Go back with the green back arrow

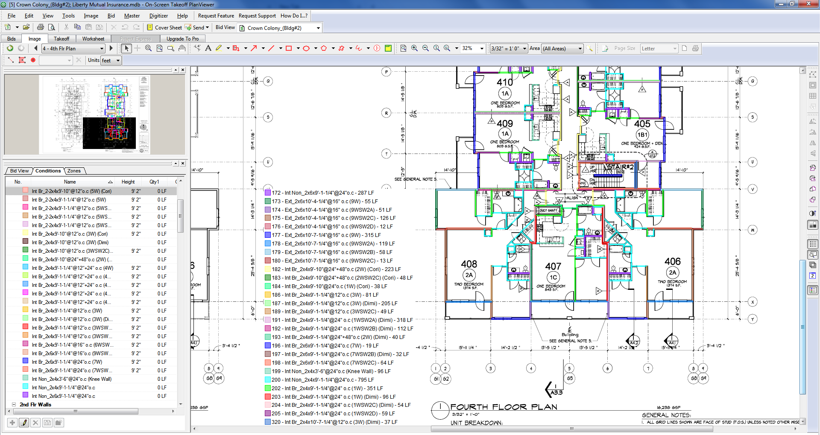click(10, 48)
